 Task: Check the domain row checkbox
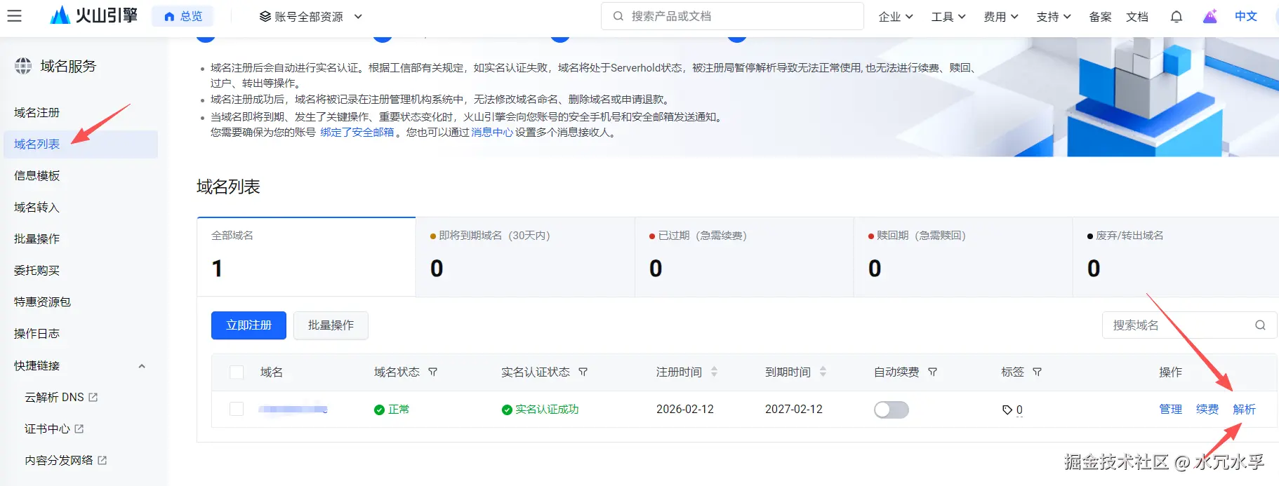coord(237,409)
